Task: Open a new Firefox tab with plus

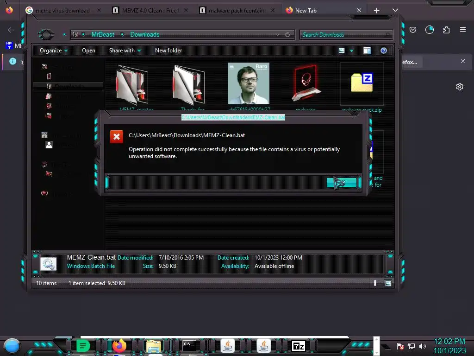Action: click(x=377, y=11)
